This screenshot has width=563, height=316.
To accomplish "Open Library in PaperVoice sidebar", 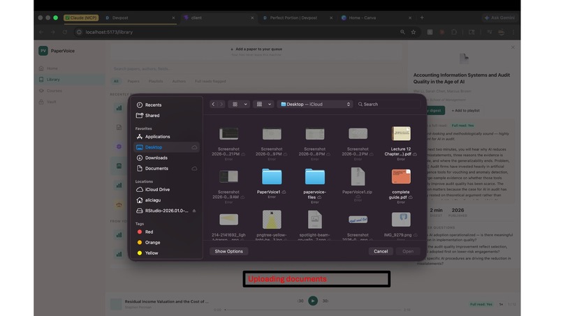I will coord(71,80).
